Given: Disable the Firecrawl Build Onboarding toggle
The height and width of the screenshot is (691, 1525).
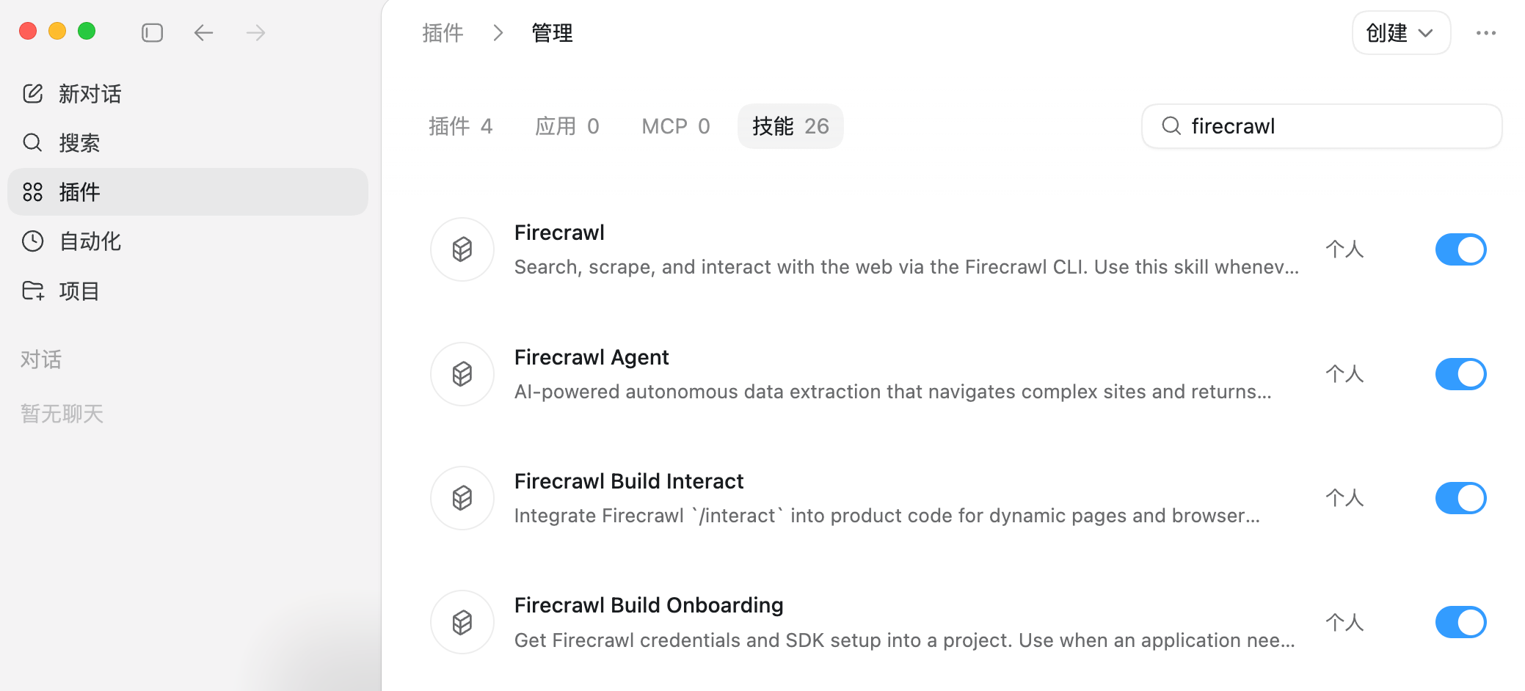Looking at the screenshot, I should (x=1460, y=622).
